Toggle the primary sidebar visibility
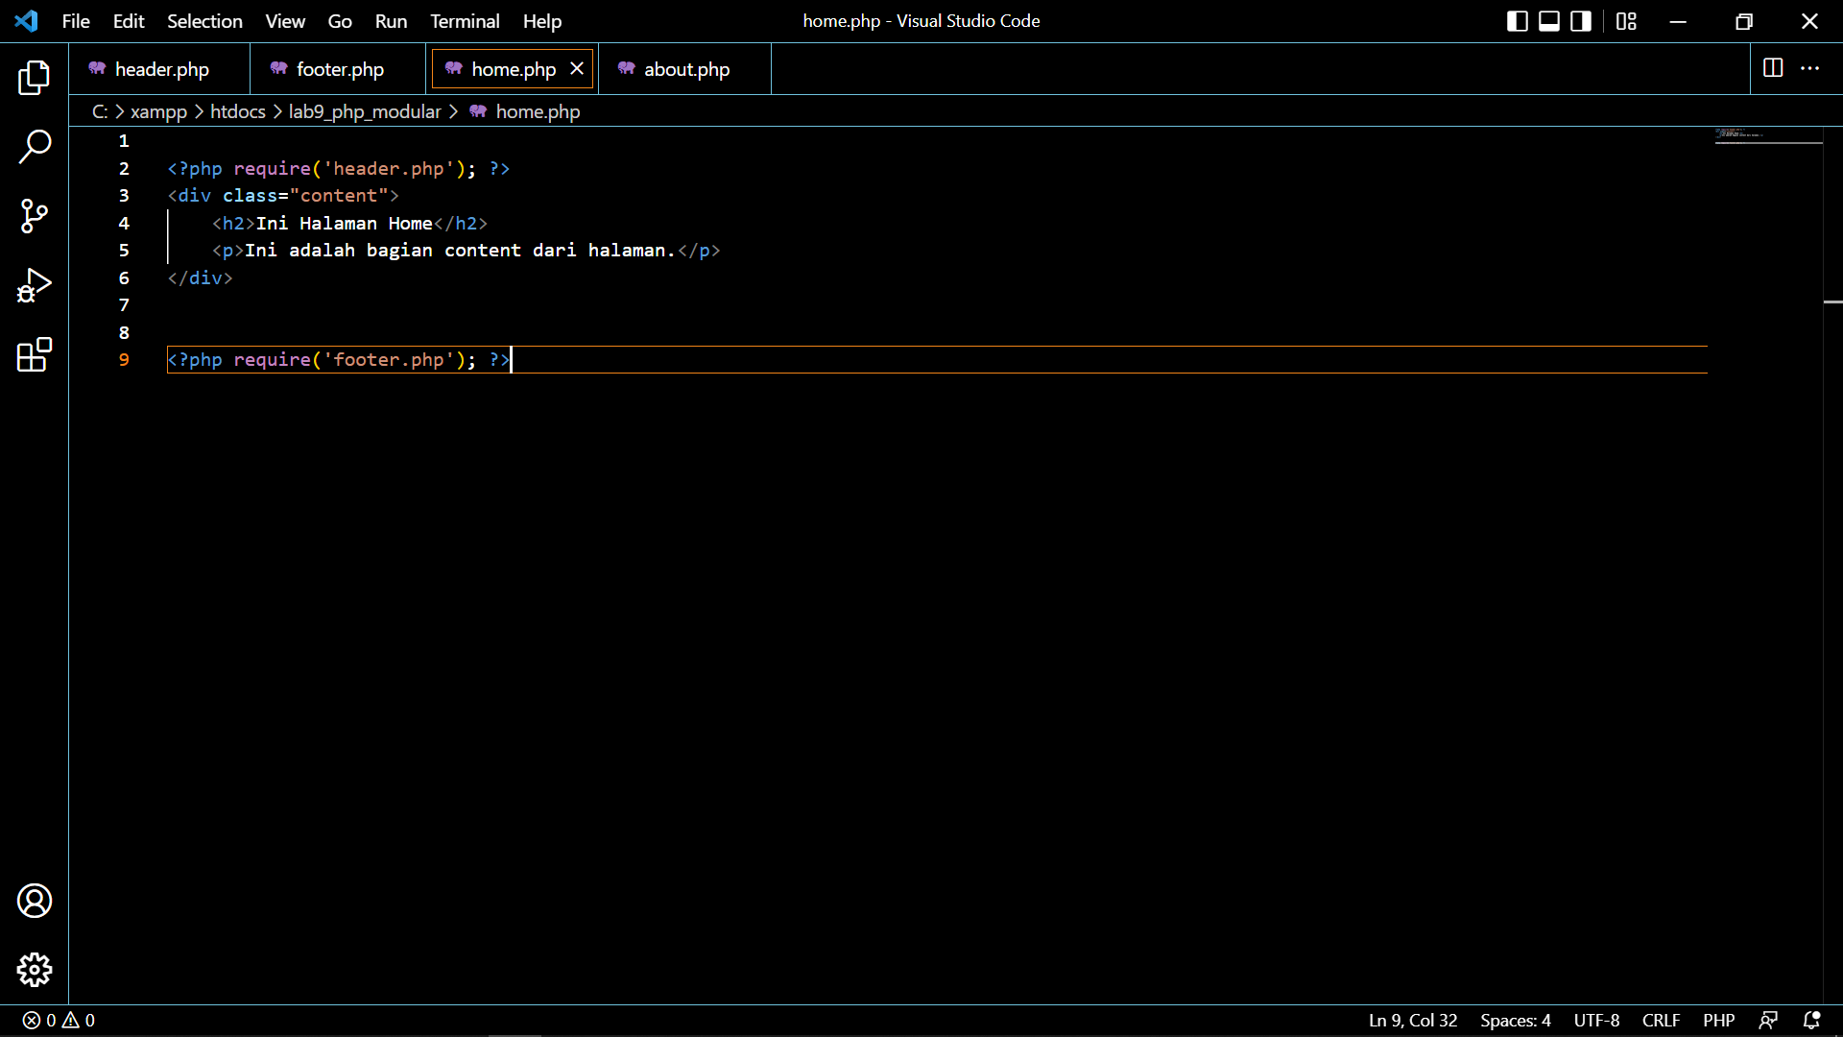Viewport: 1843px width, 1037px height. point(1517,20)
